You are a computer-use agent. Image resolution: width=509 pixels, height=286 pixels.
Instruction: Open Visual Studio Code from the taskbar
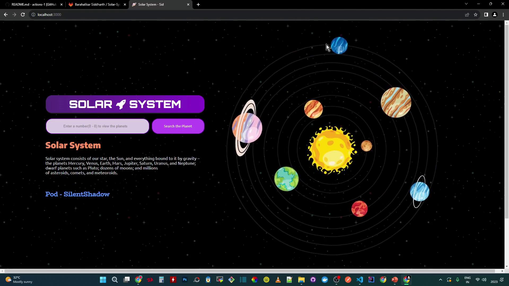pos(359,280)
